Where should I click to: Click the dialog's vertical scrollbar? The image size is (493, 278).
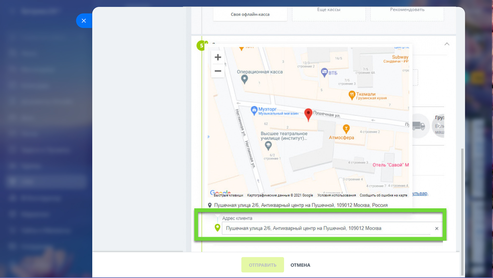(x=462, y=211)
